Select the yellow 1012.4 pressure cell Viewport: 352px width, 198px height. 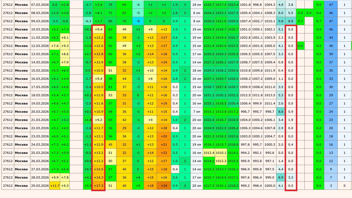click(x=209, y=153)
